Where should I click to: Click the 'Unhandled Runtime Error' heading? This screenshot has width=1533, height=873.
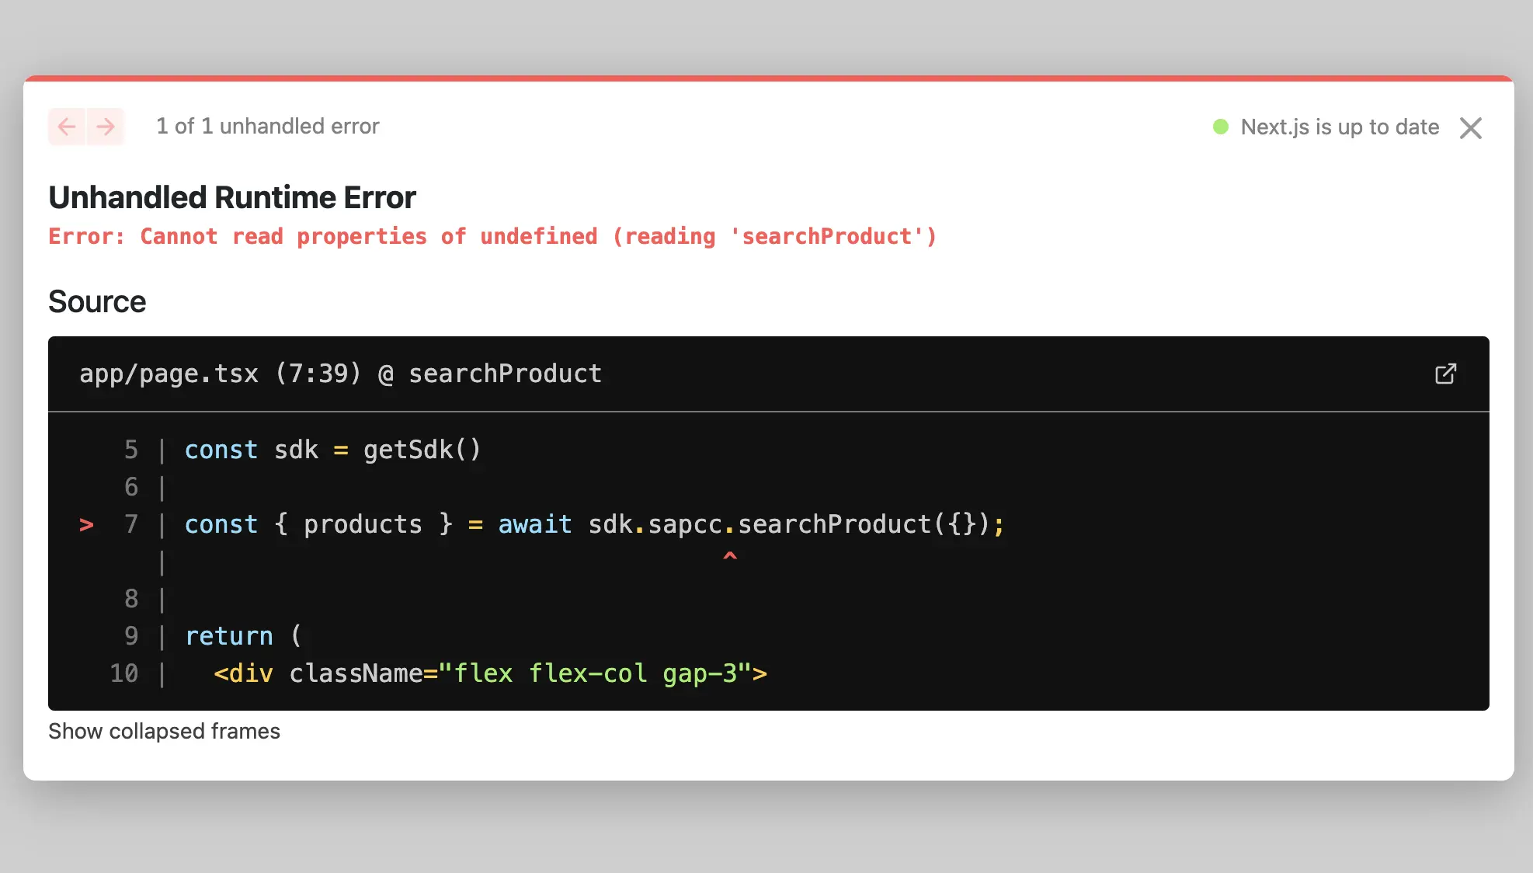point(231,197)
